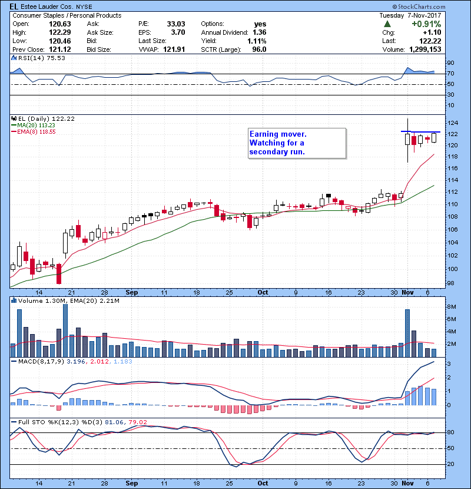The width and height of the screenshot is (471, 489).
Task: Click the Earning mover annotation box
Action: tap(297, 143)
